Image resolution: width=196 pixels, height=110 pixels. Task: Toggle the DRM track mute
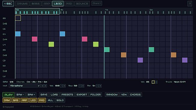point(7,100)
